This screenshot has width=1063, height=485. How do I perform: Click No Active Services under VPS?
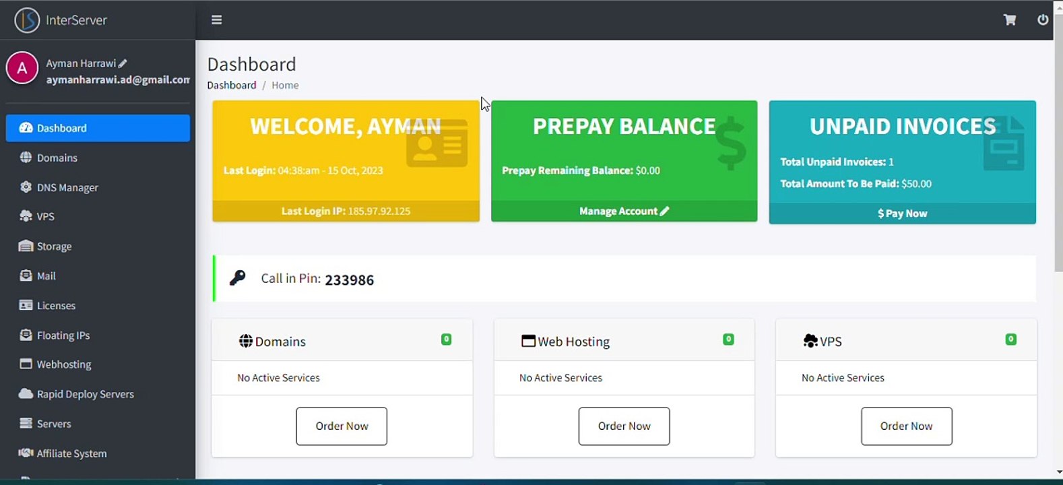(x=843, y=378)
